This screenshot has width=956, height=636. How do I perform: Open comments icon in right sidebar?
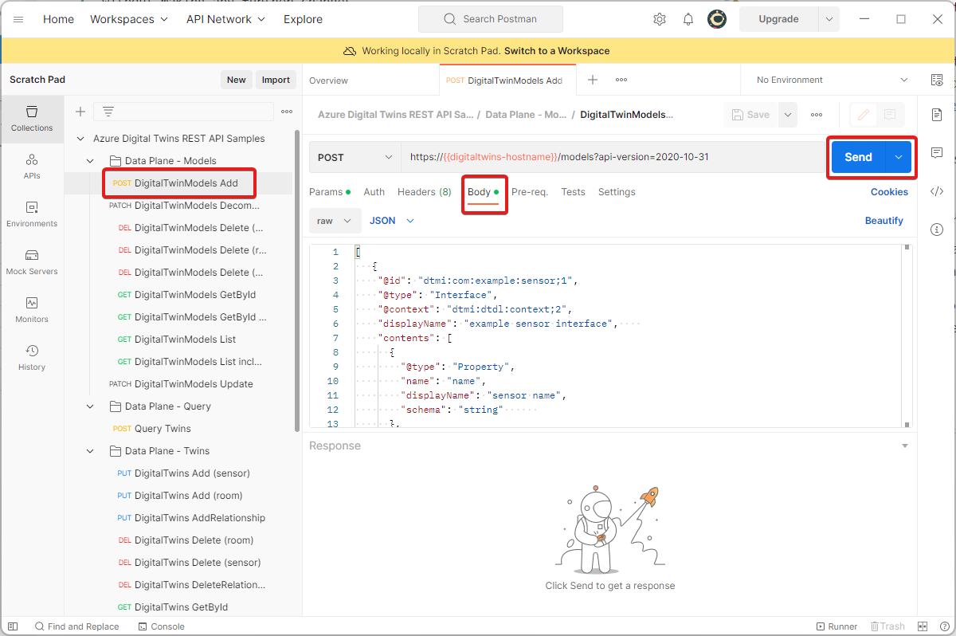[937, 153]
